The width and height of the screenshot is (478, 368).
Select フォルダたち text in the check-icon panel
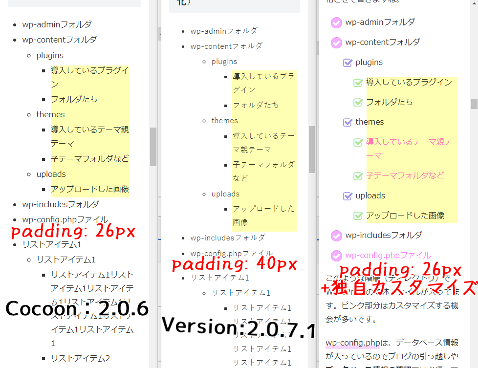pos(389,102)
